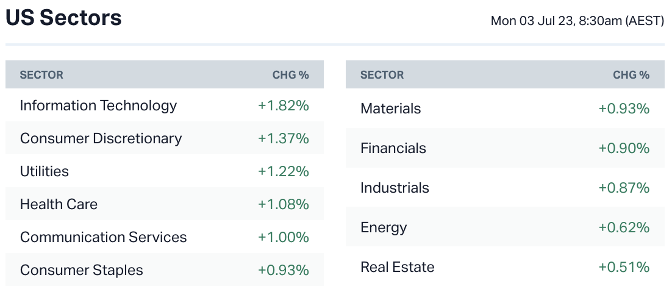Screen dimensions: 672x289
Task: Open the Industrials sector entry
Action: pyautogui.click(x=395, y=188)
